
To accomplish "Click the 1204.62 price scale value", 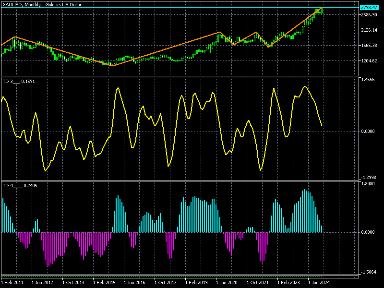I will pyautogui.click(x=369, y=61).
